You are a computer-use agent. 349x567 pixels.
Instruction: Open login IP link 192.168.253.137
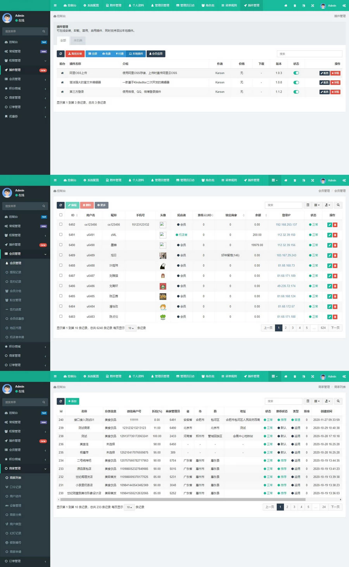tap(286, 225)
